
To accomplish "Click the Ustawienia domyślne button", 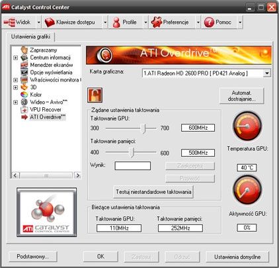I will pos(237,257).
